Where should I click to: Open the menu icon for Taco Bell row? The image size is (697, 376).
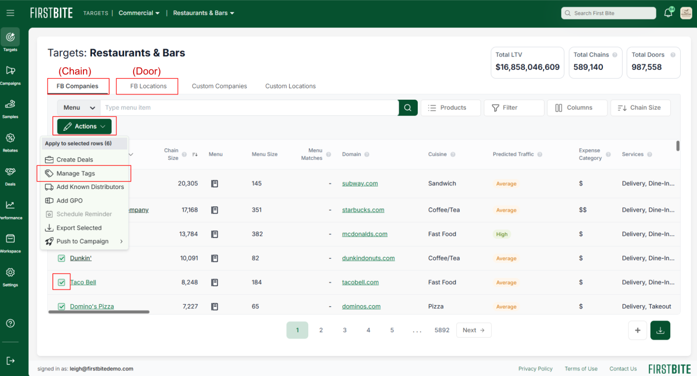click(x=214, y=282)
